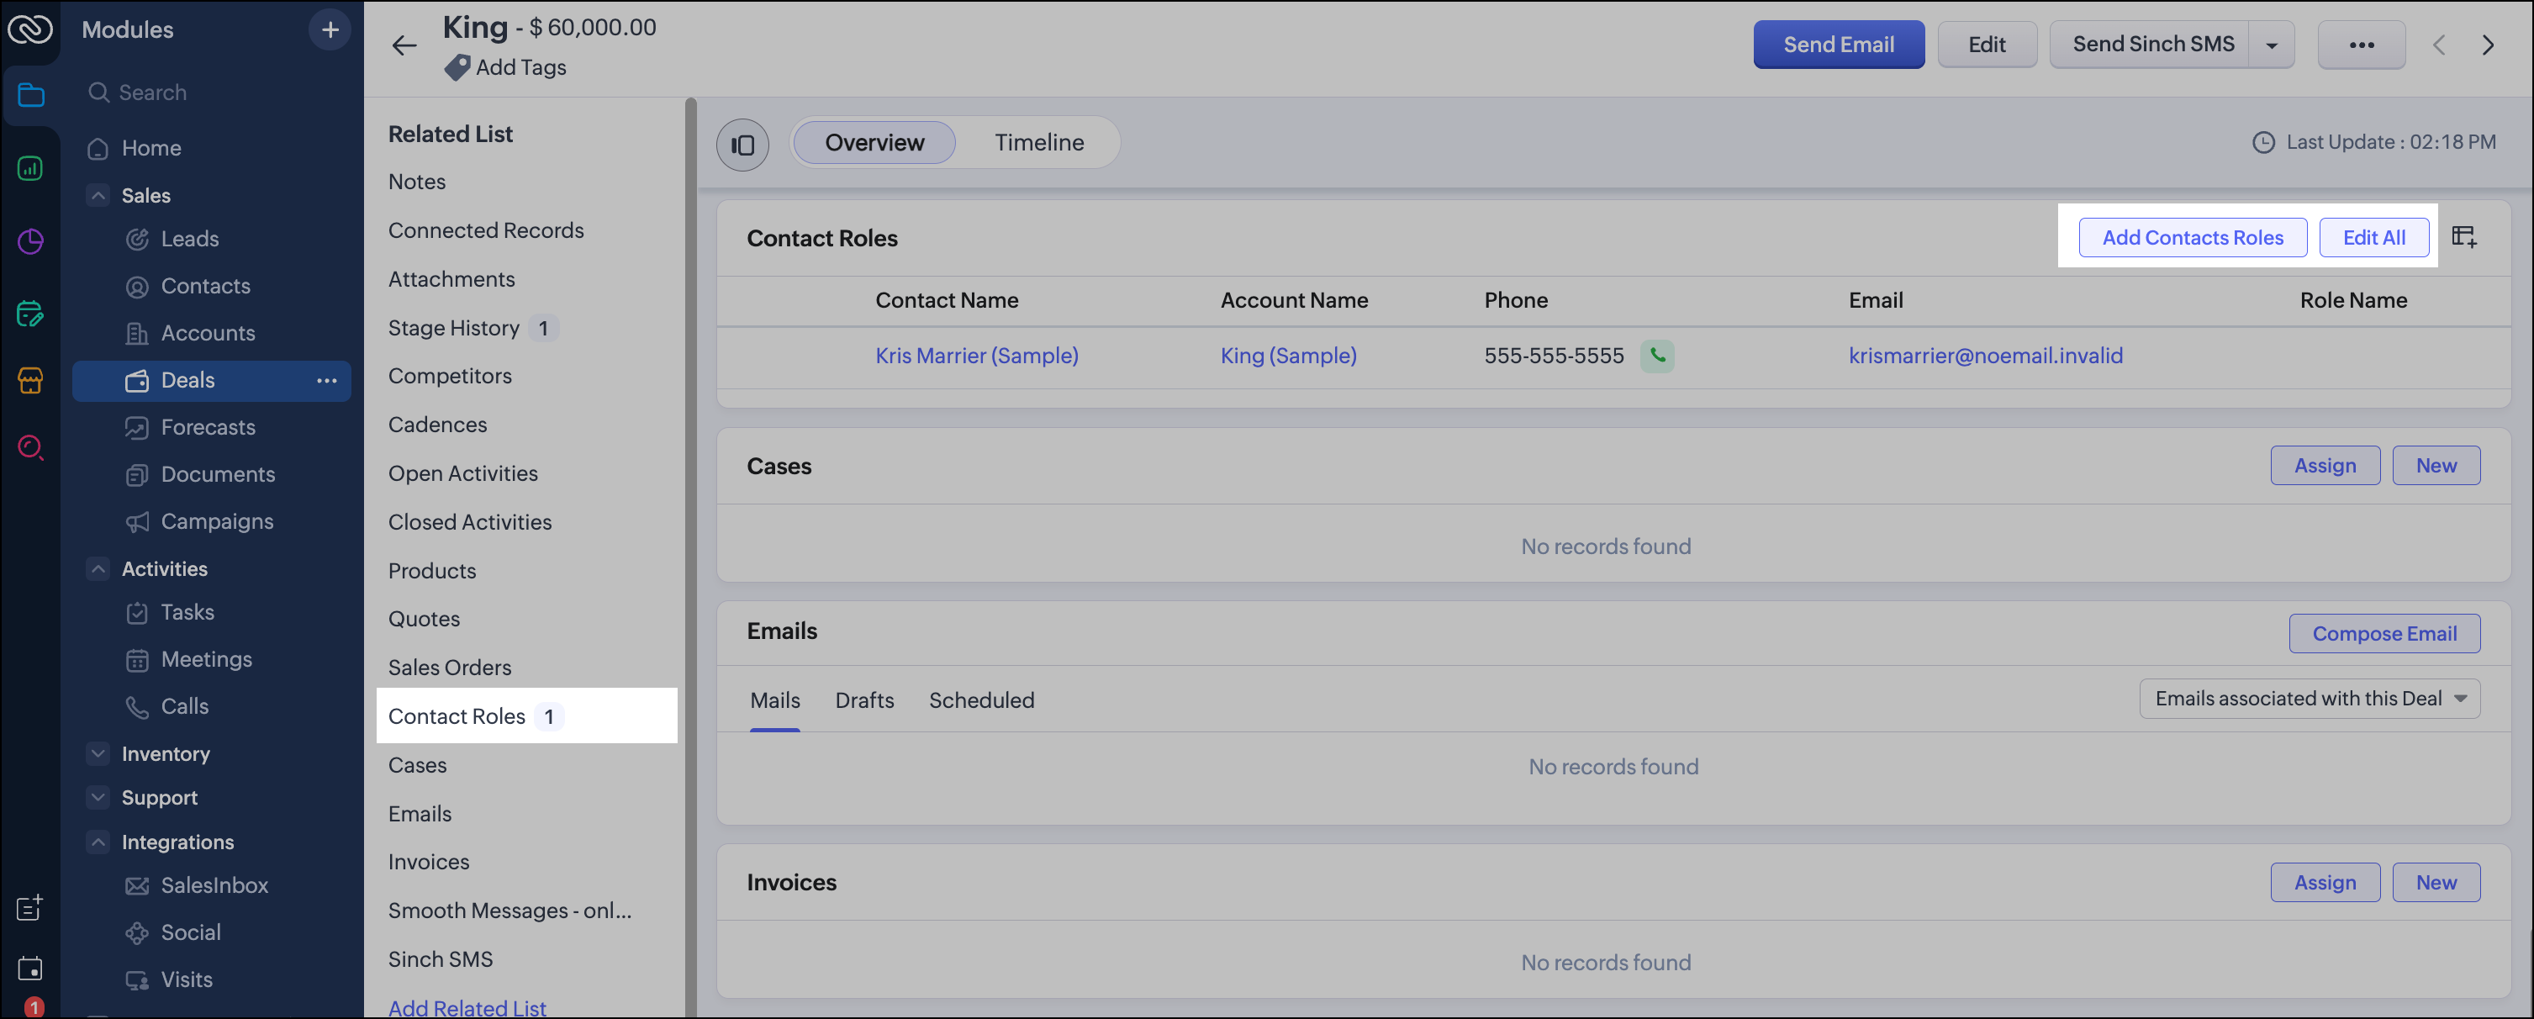Viewport: 2534px width, 1019px height.
Task: Open the Marketplace store icon in the rail
Action: (30, 380)
